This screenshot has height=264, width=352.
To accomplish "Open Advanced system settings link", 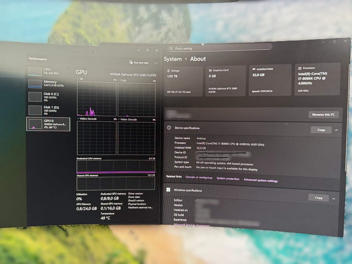I will click(x=261, y=180).
